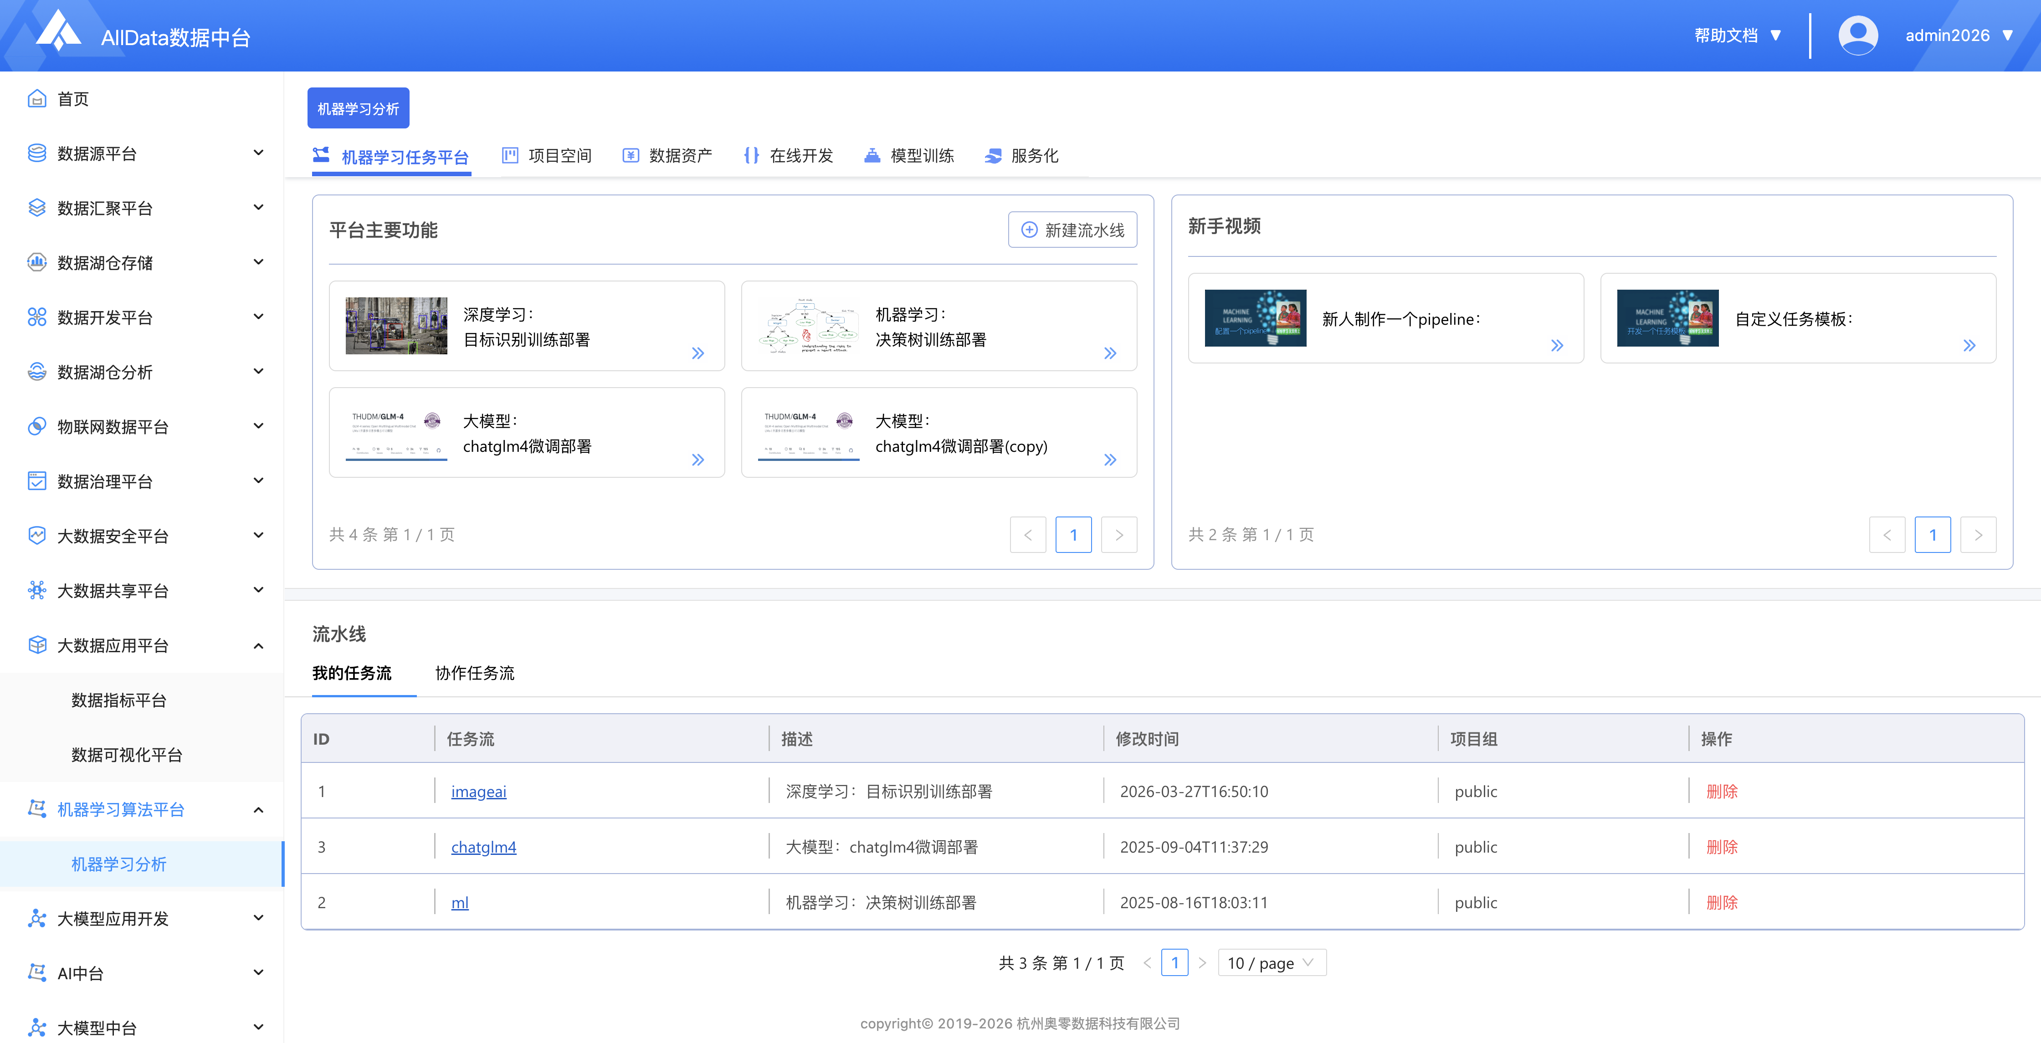Image resolution: width=2041 pixels, height=1043 pixels.
Task: Open chatglm4微调部署(copy) via its double-arrow icon
Action: 1109,460
